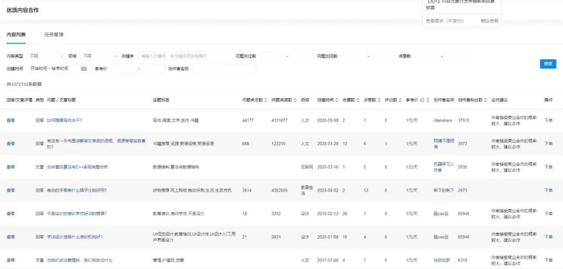Click 下单 for 学UI设计 row
The height and width of the screenshot is (269, 563).
click(x=548, y=237)
